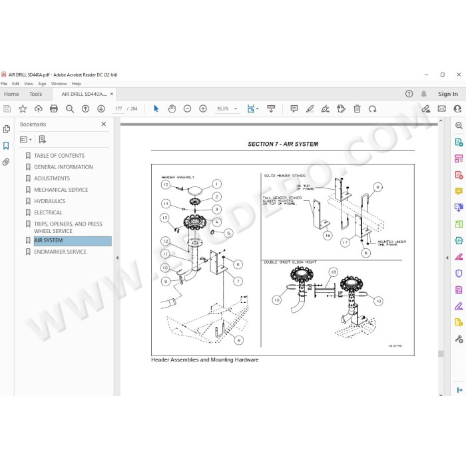This screenshot has width=466, height=466.
Task: Click the Sign In button
Action: [447, 94]
